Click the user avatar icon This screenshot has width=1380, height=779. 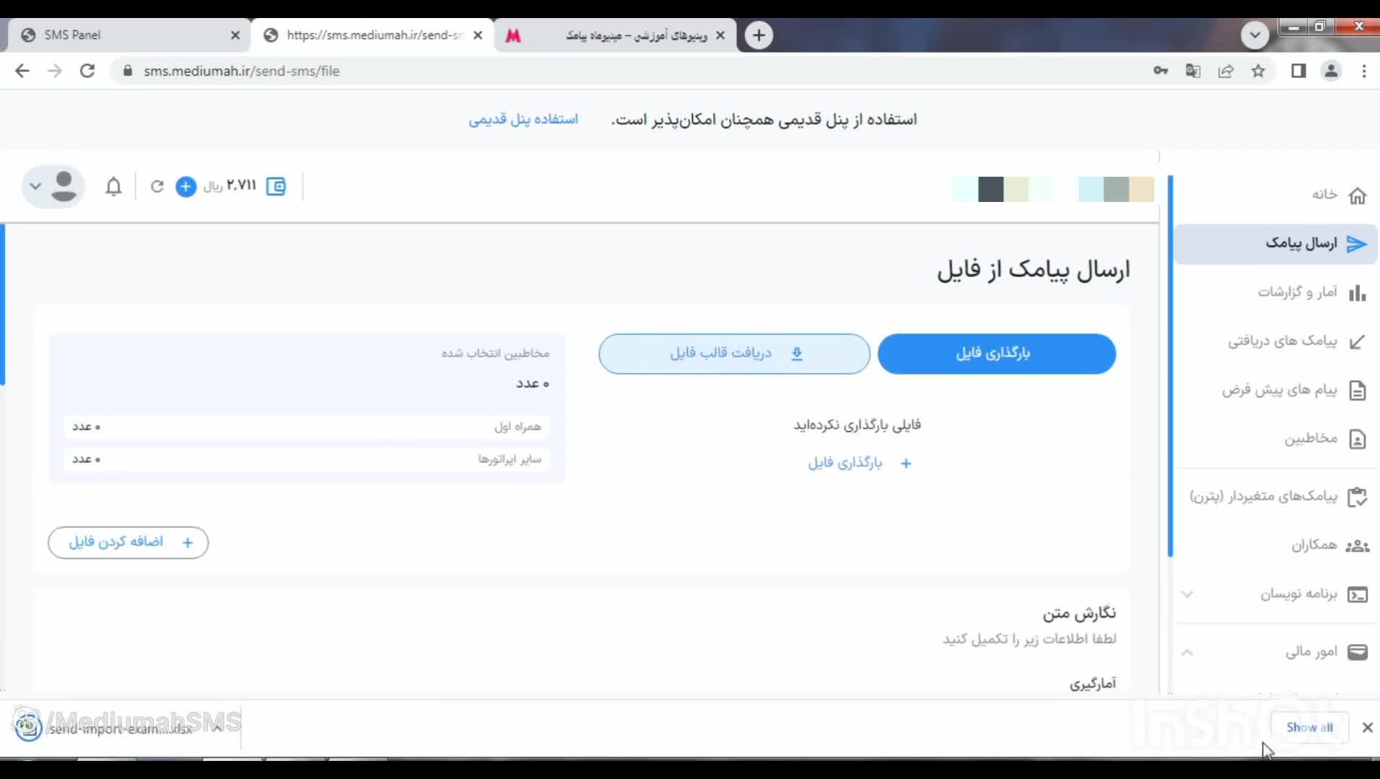point(64,186)
